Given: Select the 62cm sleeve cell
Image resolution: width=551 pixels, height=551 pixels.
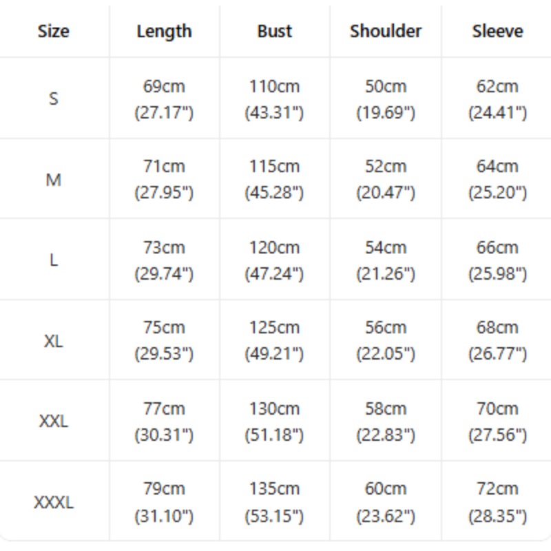Looking at the screenshot, I should point(497,99).
